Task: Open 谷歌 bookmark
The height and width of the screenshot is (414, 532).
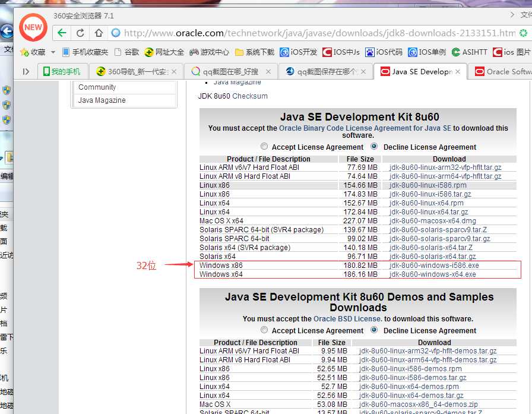Action: pos(127,52)
